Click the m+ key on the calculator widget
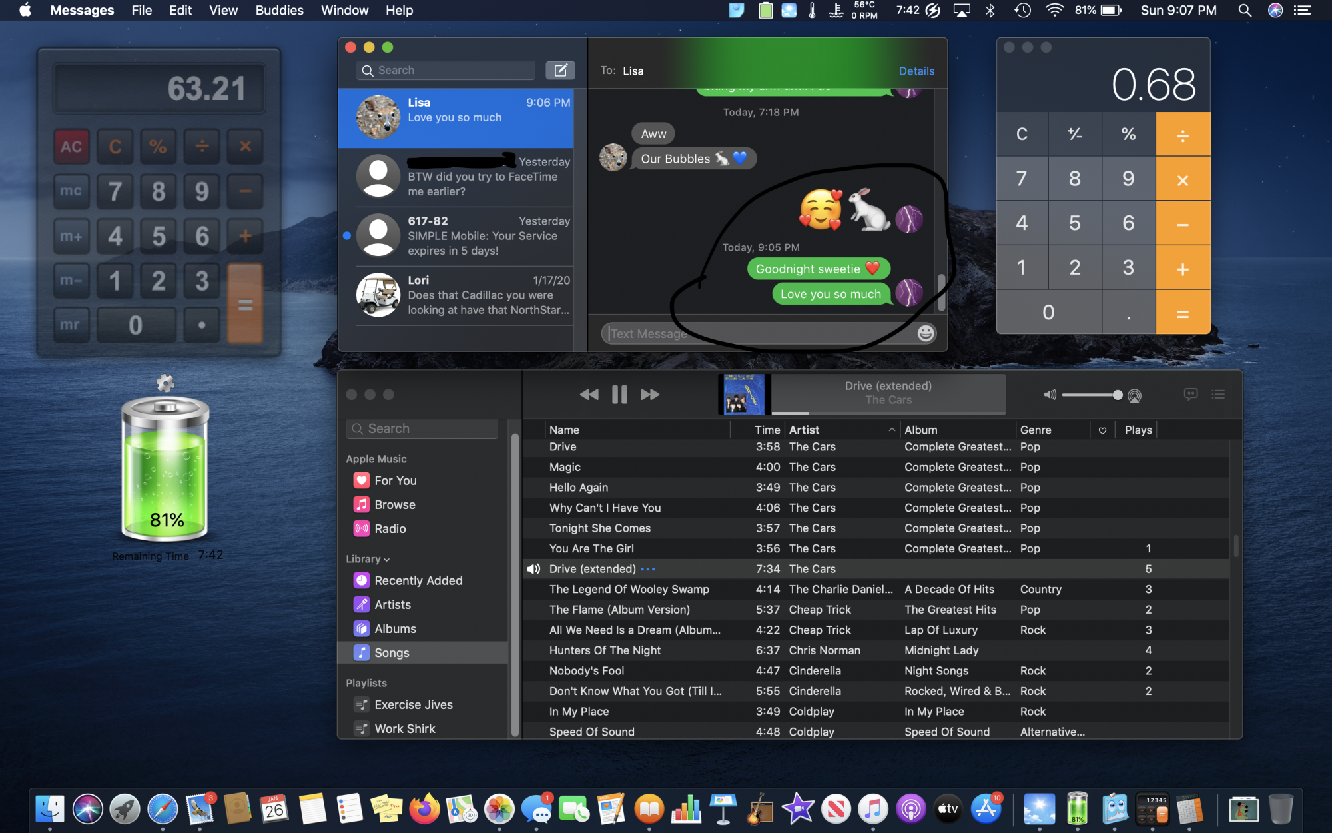 point(71,236)
